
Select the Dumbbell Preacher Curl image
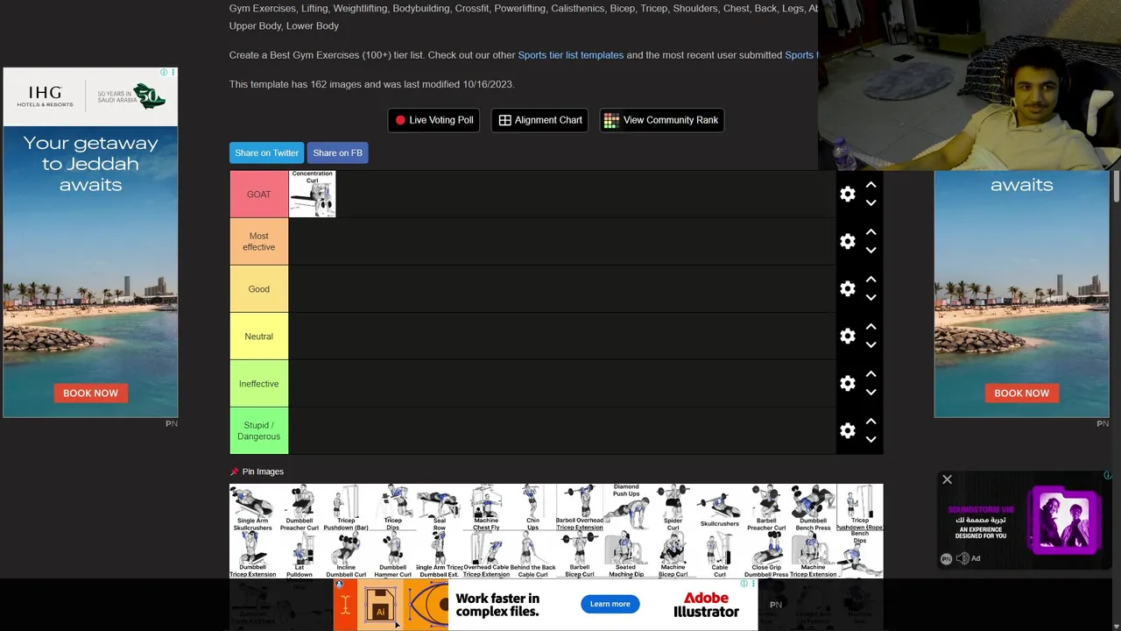coord(300,507)
